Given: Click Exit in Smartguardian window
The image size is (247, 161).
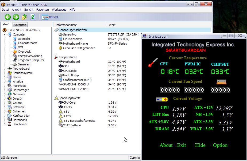Looking at the screenshot, I should (x=182, y=145).
